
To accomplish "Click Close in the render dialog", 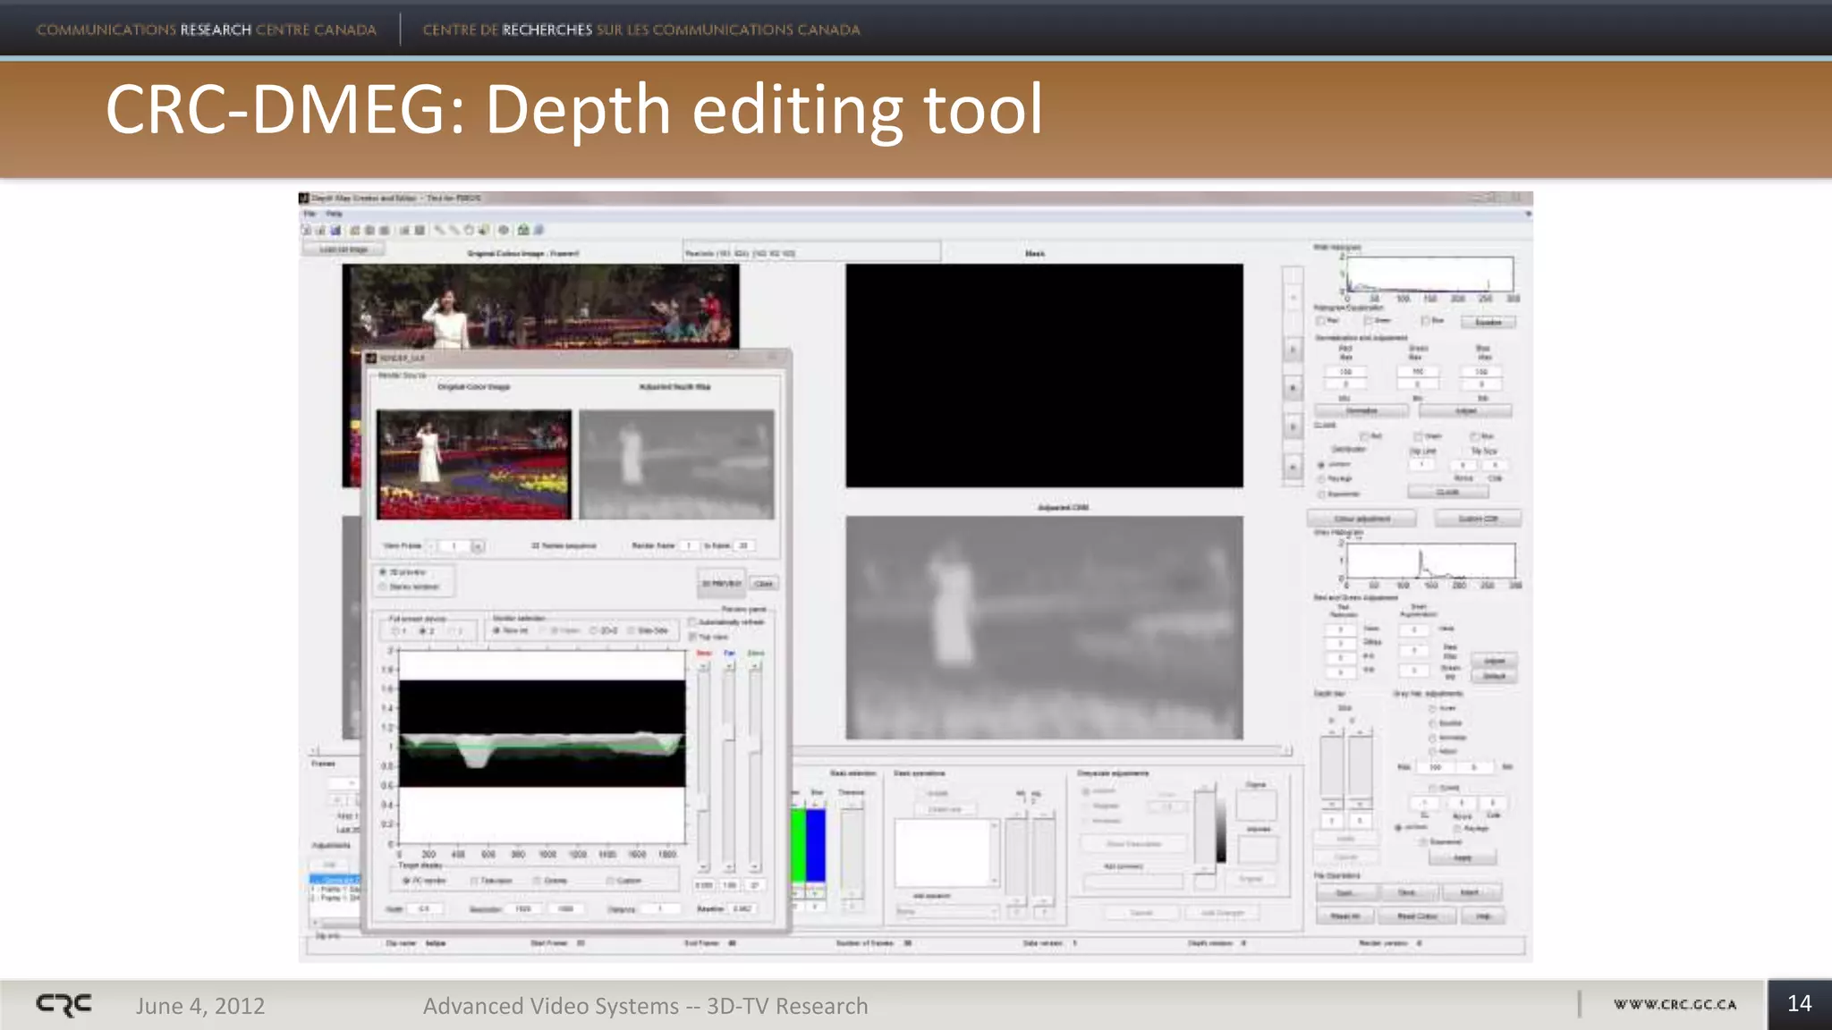I will tap(763, 583).
